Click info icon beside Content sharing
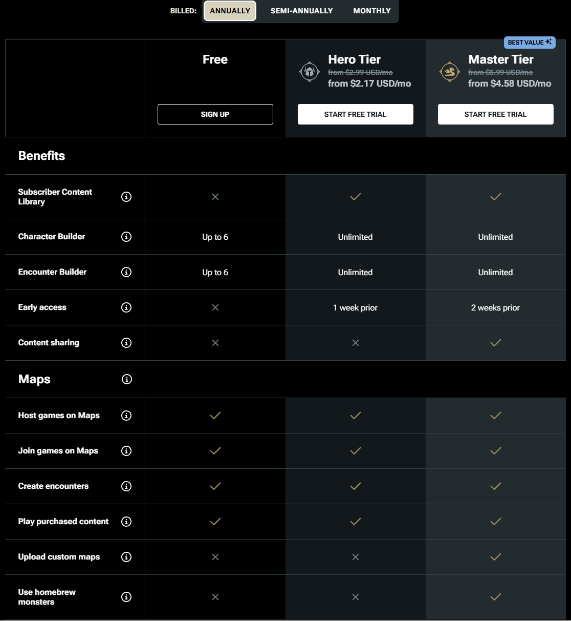Screen dimensions: 571x621 [x=126, y=343]
